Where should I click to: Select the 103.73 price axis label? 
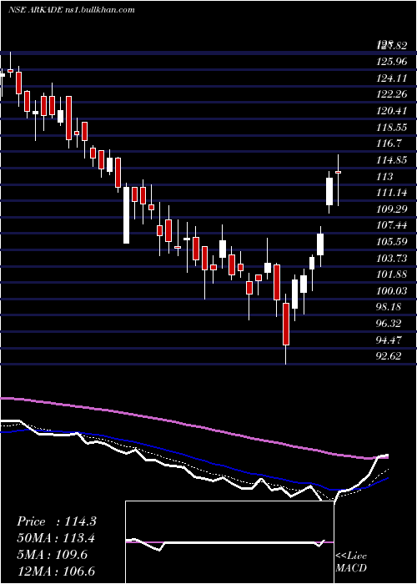pos(392,258)
